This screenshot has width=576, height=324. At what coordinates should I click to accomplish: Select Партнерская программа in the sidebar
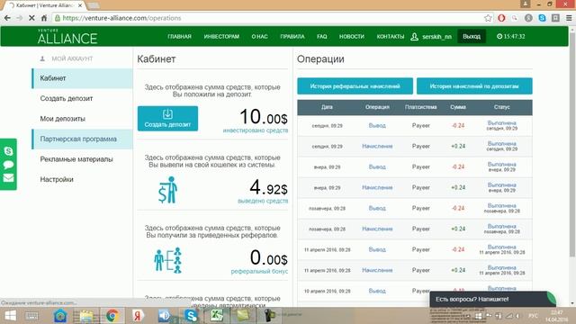coord(82,139)
